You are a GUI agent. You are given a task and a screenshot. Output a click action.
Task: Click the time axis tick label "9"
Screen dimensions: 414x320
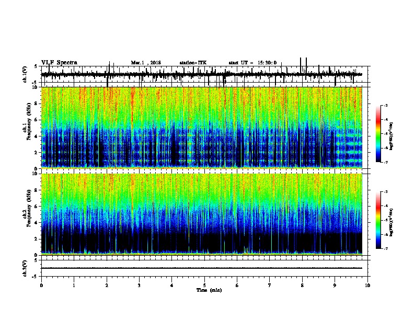(335, 285)
